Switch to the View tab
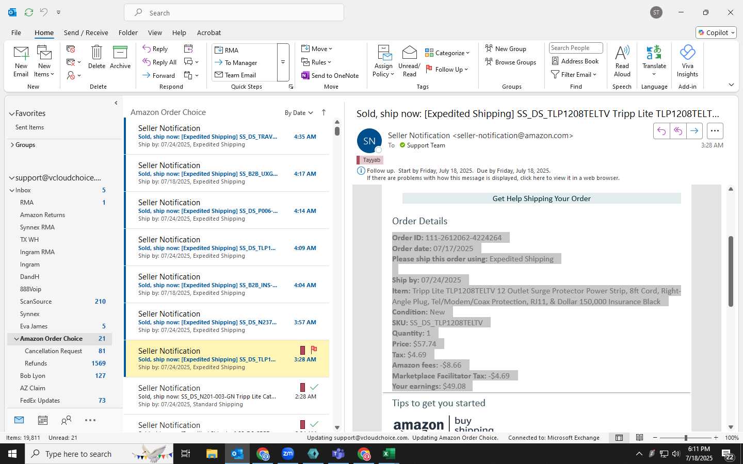Viewport: 743px width, 464px height. point(155,32)
